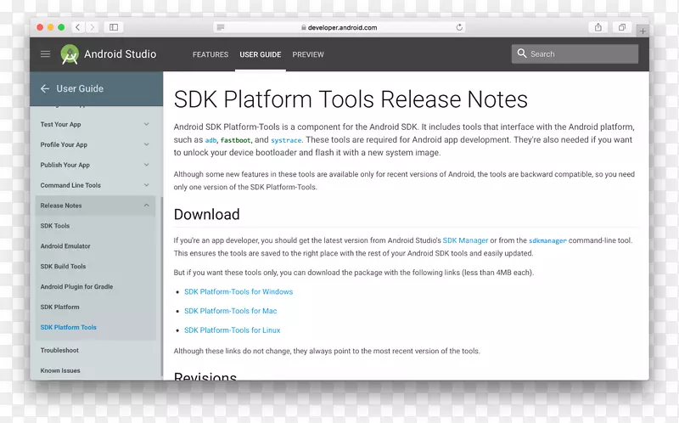Open Android Emulator release notes

click(x=65, y=246)
